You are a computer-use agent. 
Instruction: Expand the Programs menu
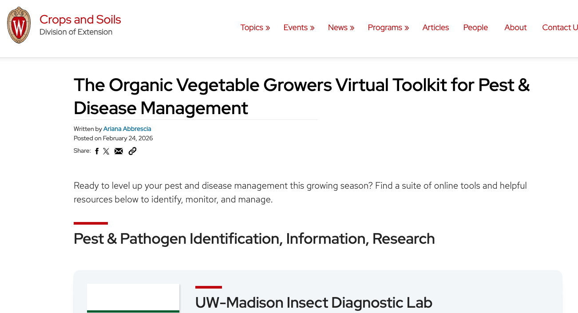[x=388, y=28]
